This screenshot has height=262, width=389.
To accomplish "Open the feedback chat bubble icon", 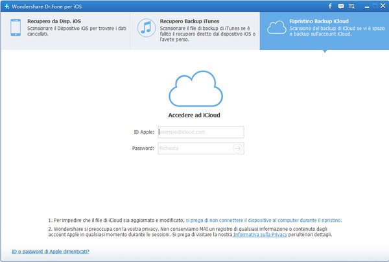I will point(341,6).
